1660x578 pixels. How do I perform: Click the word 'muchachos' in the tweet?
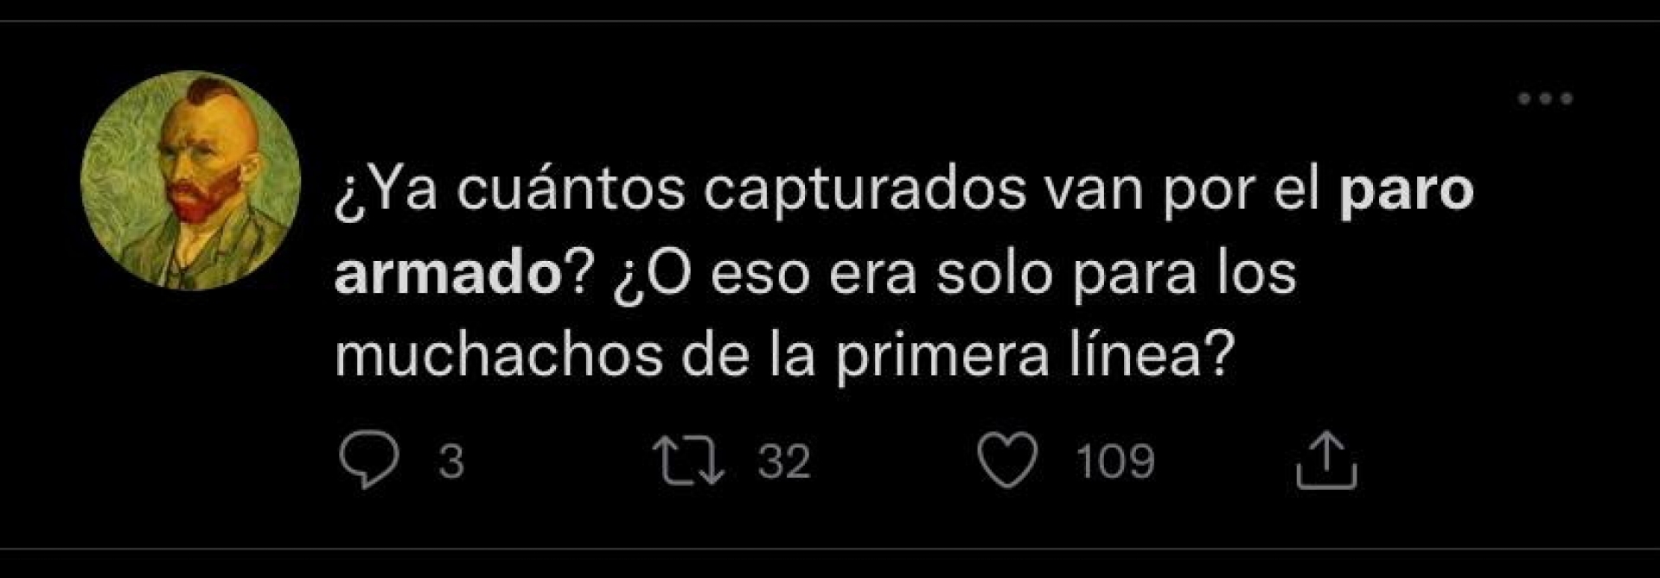pyautogui.click(x=499, y=355)
